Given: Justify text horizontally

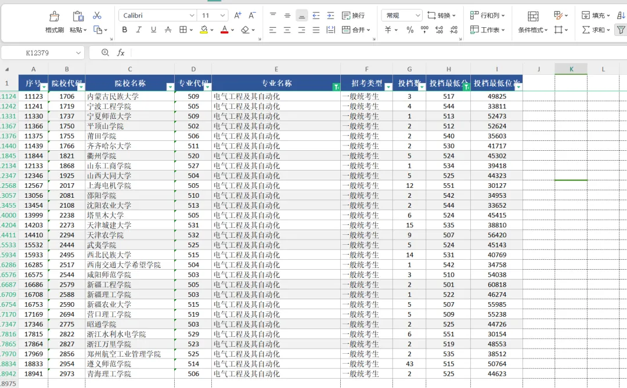Looking at the screenshot, I should point(316,30).
